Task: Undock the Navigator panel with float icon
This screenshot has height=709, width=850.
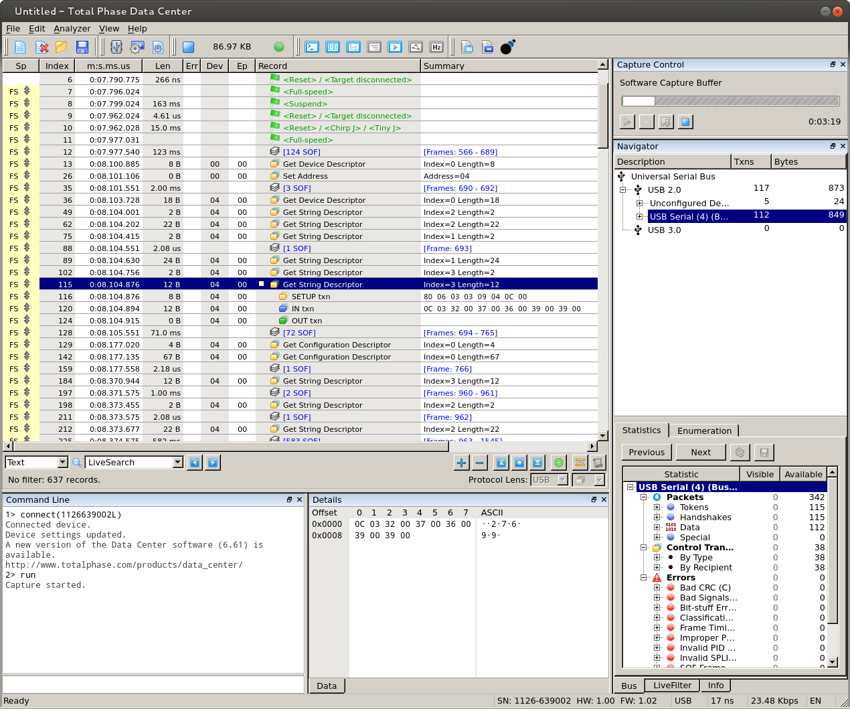Action: coord(833,146)
